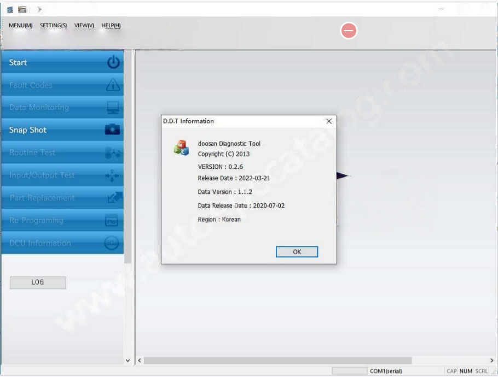Open the VIEW(V) menu
The width and height of the screenshot is (498, 377).
[x=84, y=26]
